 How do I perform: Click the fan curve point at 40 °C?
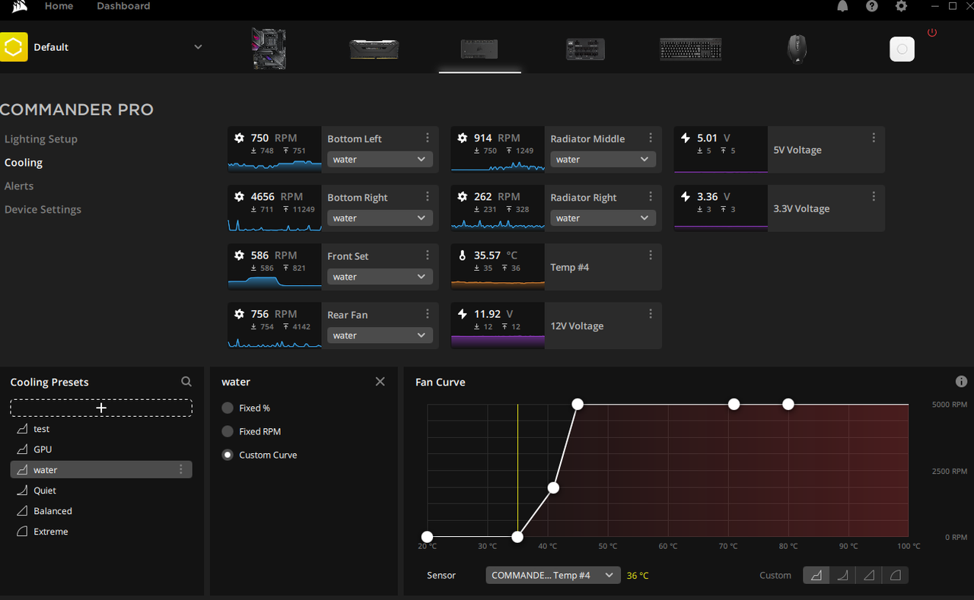tap(553, 487)
